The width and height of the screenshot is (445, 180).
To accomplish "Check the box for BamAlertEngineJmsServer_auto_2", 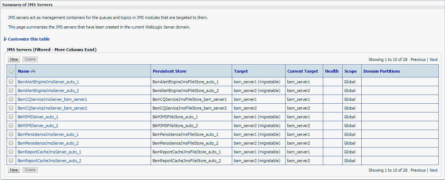I will coord(11,91).
